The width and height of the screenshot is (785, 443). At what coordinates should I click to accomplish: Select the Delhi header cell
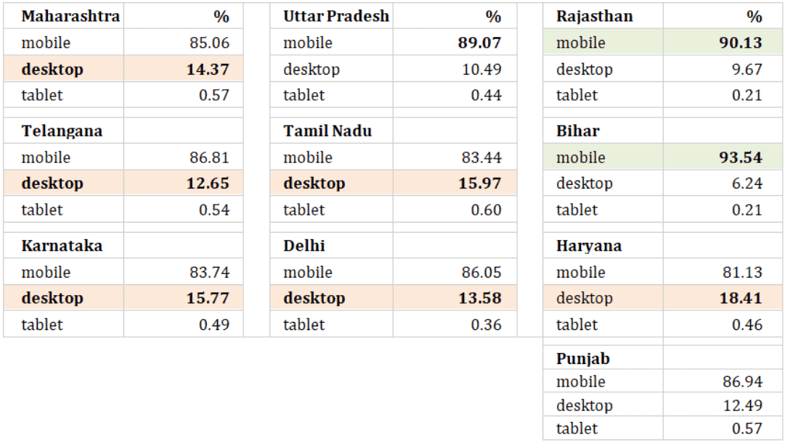[331, 246]
